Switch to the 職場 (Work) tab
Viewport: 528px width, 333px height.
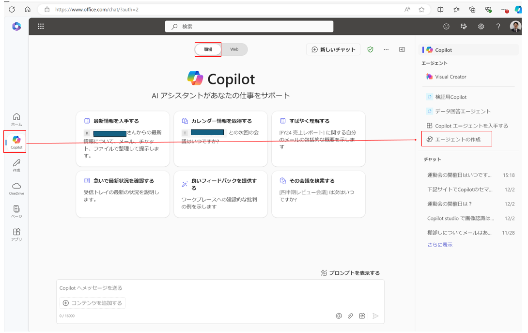(208, 49)
